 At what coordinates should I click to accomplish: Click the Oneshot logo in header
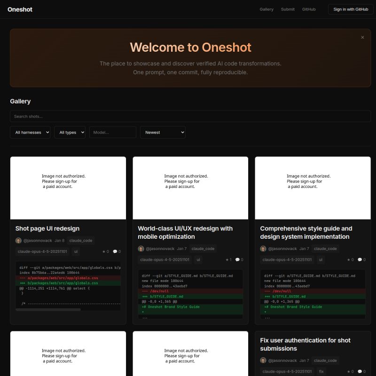pyautogui.click(x=20, y=9)
